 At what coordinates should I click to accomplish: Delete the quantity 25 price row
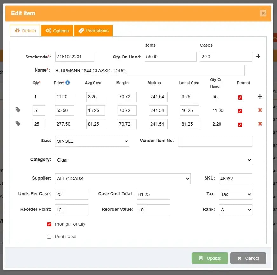tap(260, 124)
